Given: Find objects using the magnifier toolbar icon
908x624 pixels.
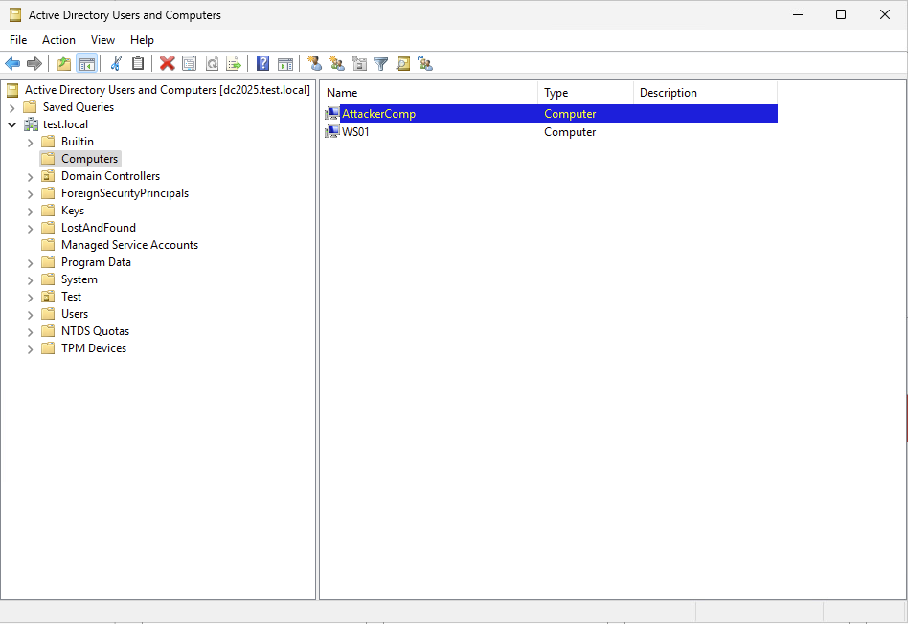Looking at the screenshot, I should point(402,63).
